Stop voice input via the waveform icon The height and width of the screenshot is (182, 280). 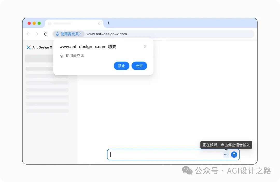pyautogui.click(x=226, y=155)
